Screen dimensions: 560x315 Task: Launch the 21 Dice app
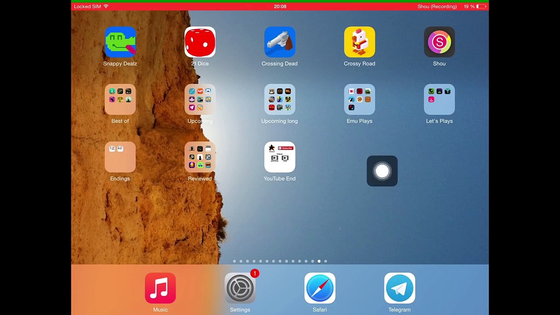tap(200, 42)
